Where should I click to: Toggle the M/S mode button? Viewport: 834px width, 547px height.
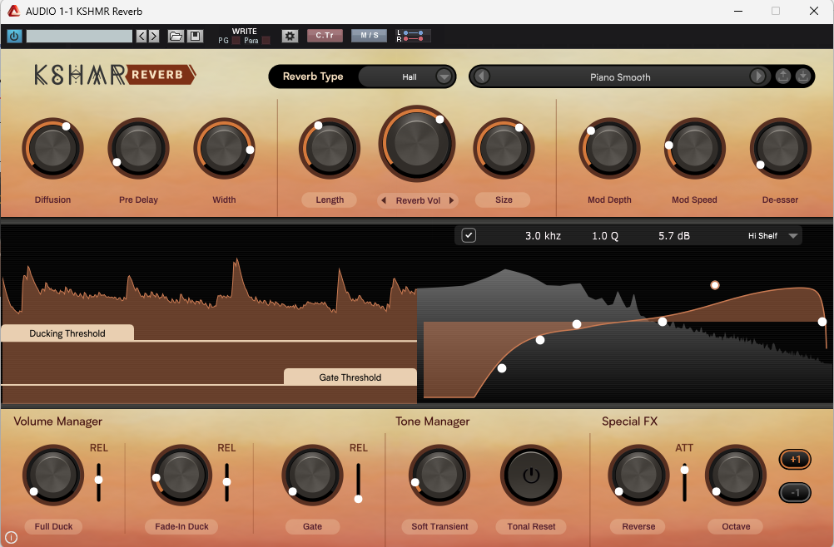tap(369, 36)
